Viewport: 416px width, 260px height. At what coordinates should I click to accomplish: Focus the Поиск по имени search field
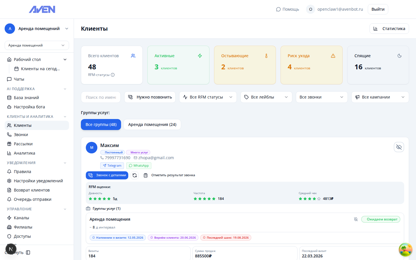101,97
